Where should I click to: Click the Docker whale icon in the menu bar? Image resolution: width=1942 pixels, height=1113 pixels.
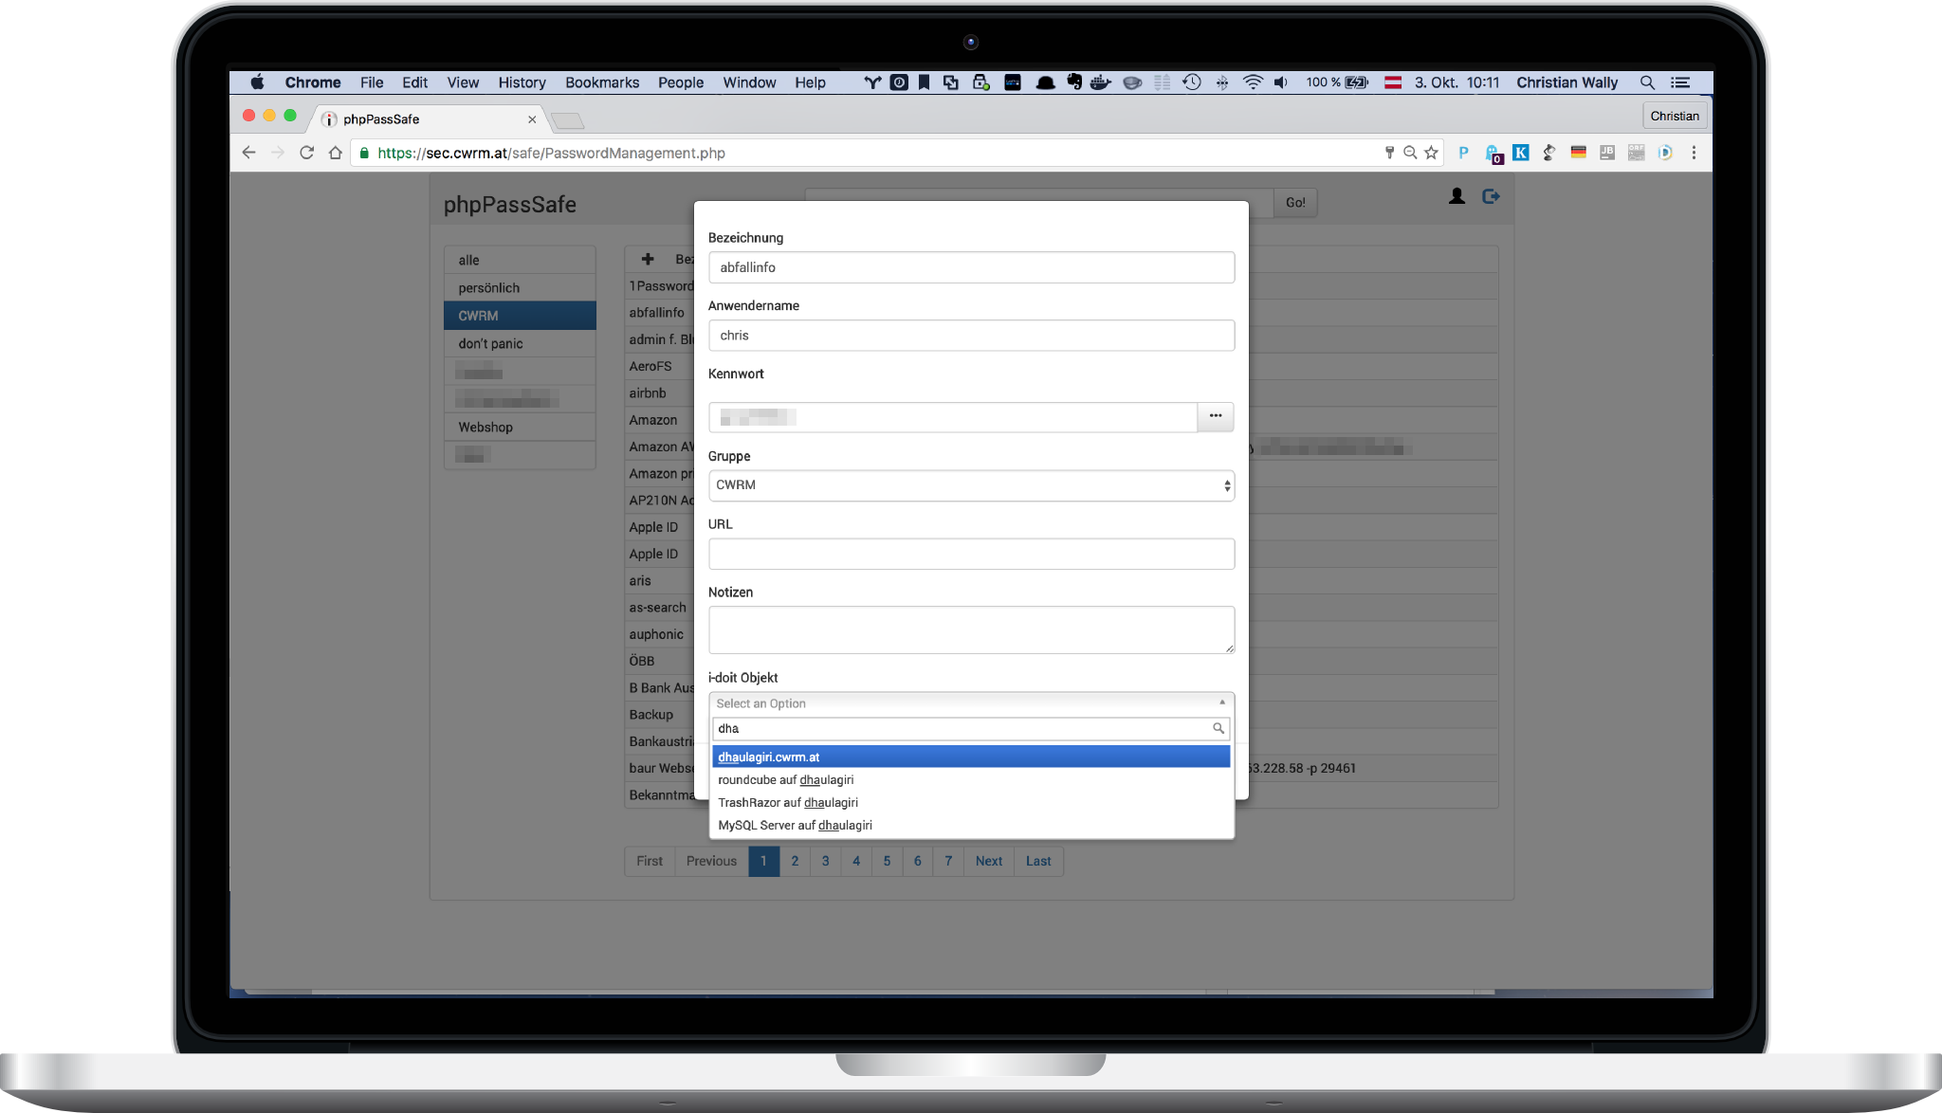[1100, 82]
